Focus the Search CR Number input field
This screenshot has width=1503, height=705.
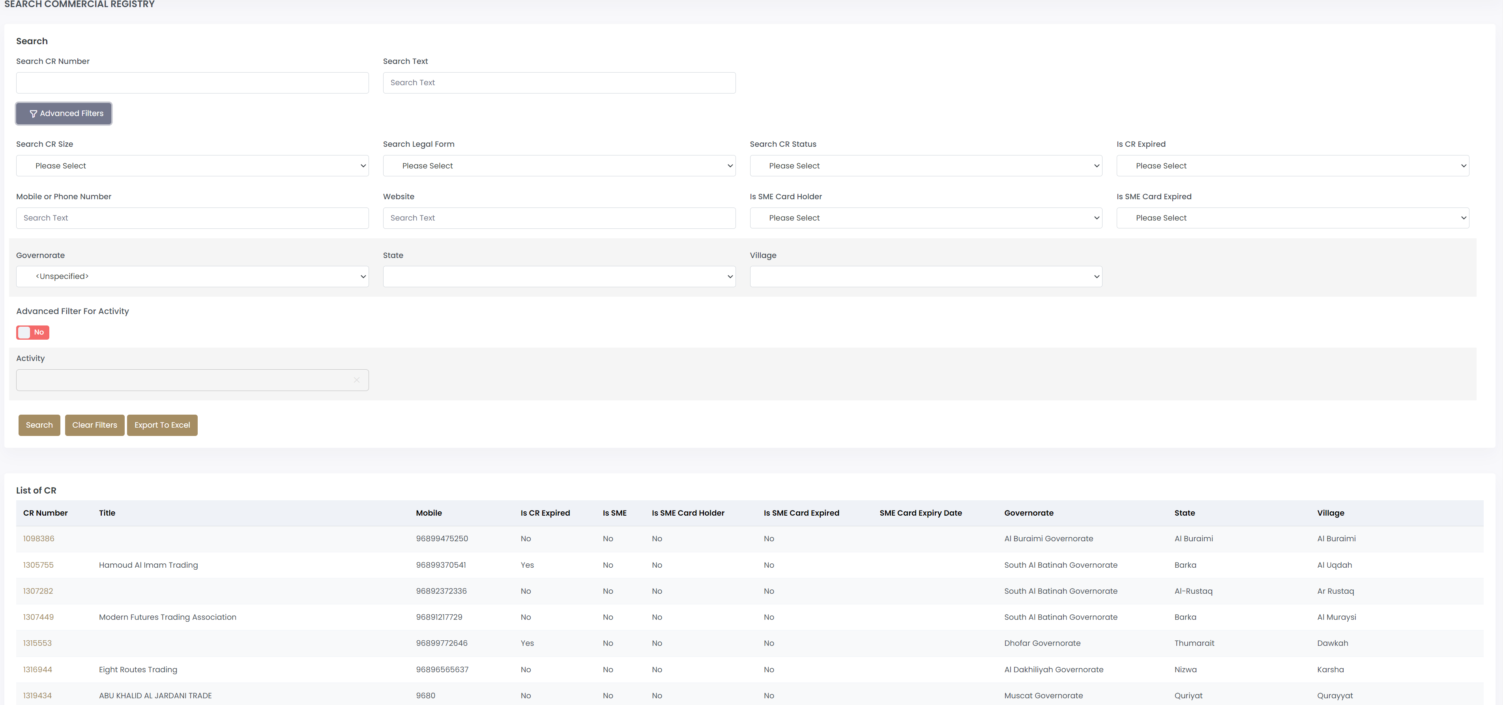[x=192, y=83]
